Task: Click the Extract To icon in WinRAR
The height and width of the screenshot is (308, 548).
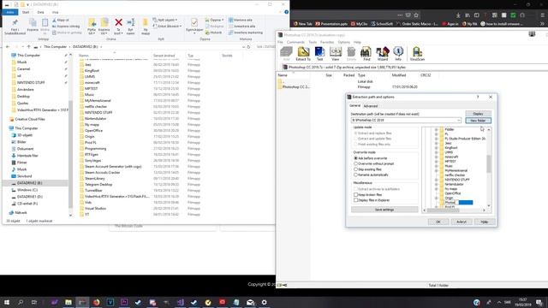Action: coord(303,53)
